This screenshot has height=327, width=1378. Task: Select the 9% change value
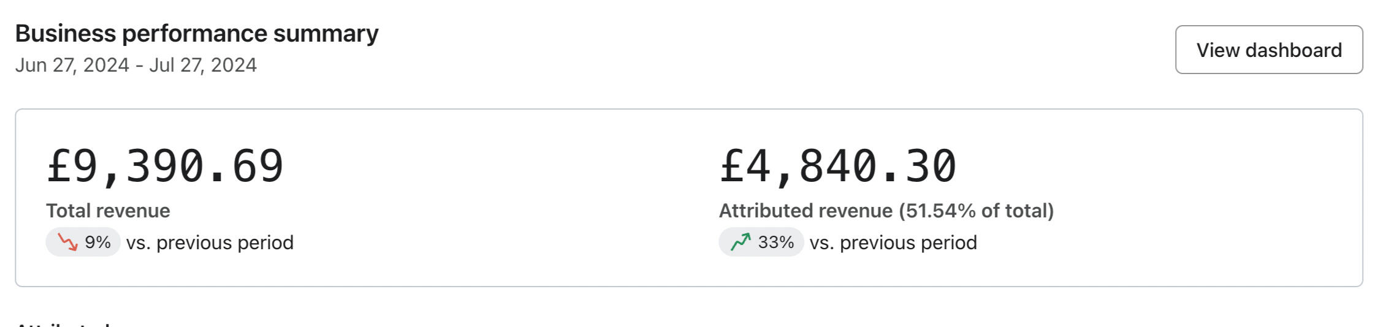97,242
